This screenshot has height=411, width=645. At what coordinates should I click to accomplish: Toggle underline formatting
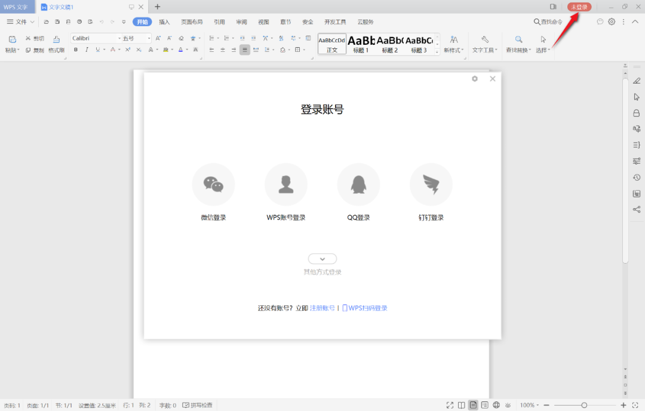pyautogui.click(x=98, y=50)
